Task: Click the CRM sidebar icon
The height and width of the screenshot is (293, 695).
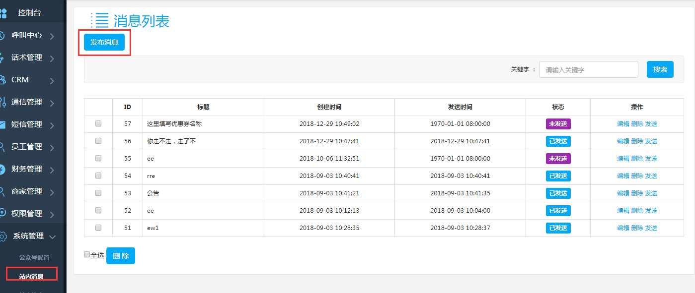Action: pyautogui.click(x=2, y=80)
